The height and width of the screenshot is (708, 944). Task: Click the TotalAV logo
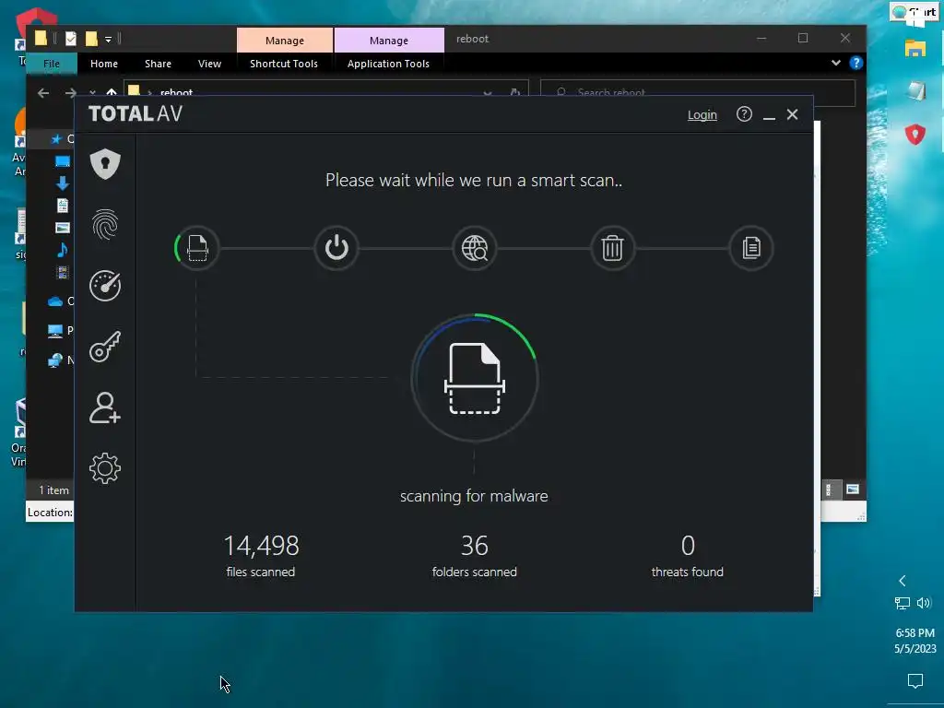click(x=136, y=113)
